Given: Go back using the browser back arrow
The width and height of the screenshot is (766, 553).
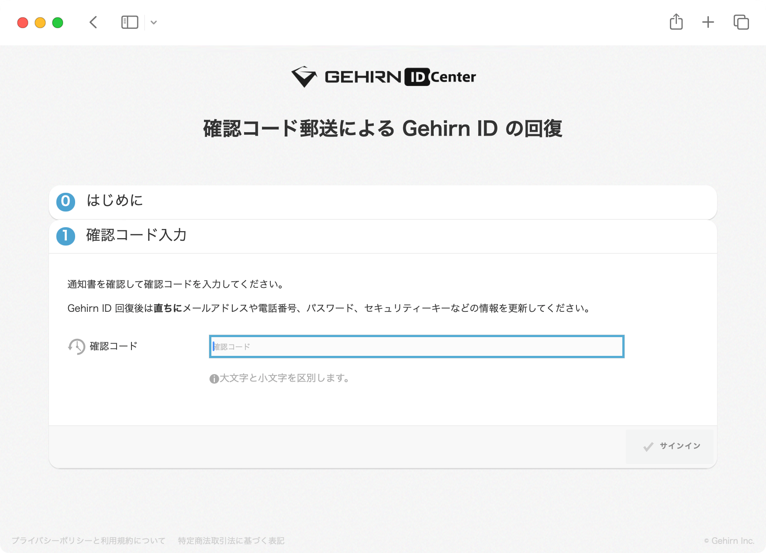Looking at the screenshot, I should click(x=93, y=22).
